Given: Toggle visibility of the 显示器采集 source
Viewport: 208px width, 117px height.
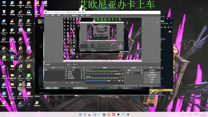Looking at the screenshot, I should point(82,78).
